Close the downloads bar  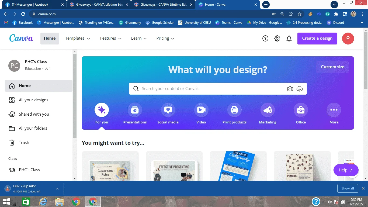[x=363, y=188]
